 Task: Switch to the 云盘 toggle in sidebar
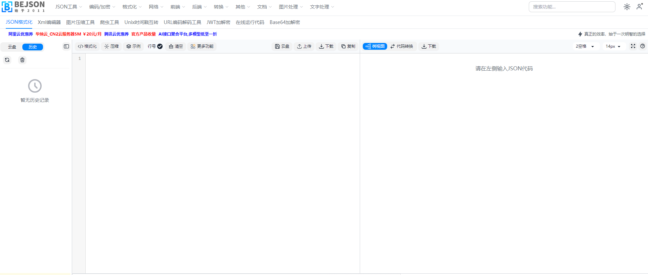pos(12,47)
